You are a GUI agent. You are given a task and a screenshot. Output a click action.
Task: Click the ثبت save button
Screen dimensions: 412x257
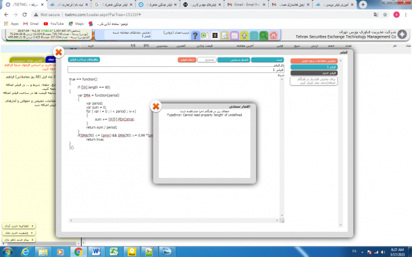(267, 60)
